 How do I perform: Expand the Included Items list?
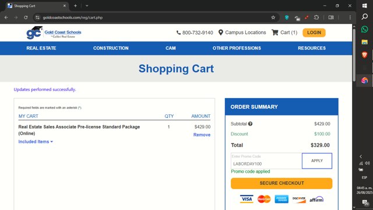pyautogui.click(x=36, y=142)
